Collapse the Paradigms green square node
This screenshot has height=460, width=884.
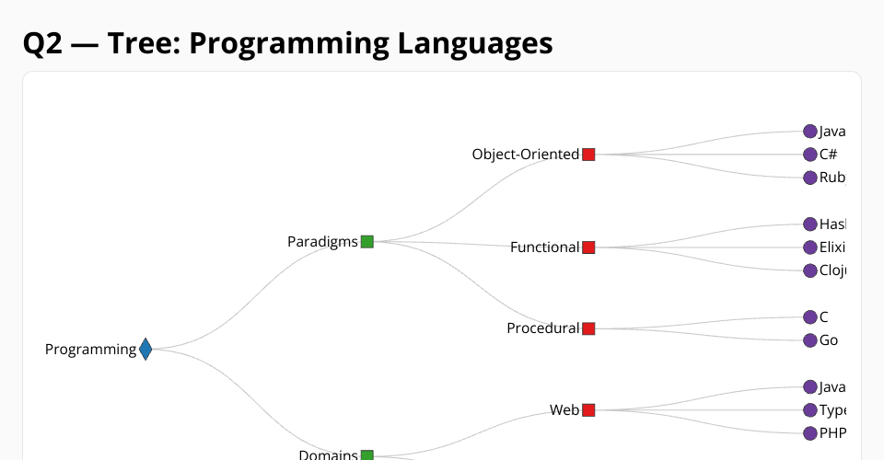tap(366, 242)
